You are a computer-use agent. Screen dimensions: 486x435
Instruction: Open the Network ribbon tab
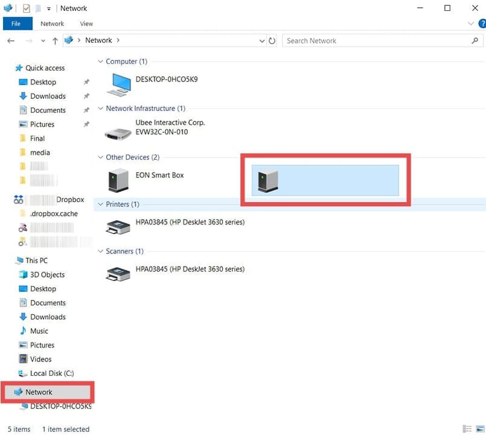pyautogui.click(x=52, y=24)
